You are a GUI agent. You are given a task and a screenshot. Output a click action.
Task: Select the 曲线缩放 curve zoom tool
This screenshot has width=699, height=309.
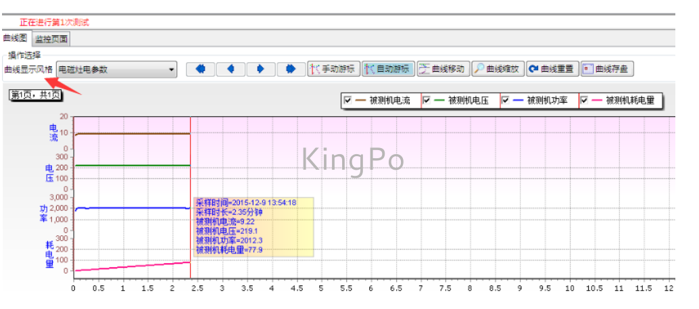tap(498, 69)
